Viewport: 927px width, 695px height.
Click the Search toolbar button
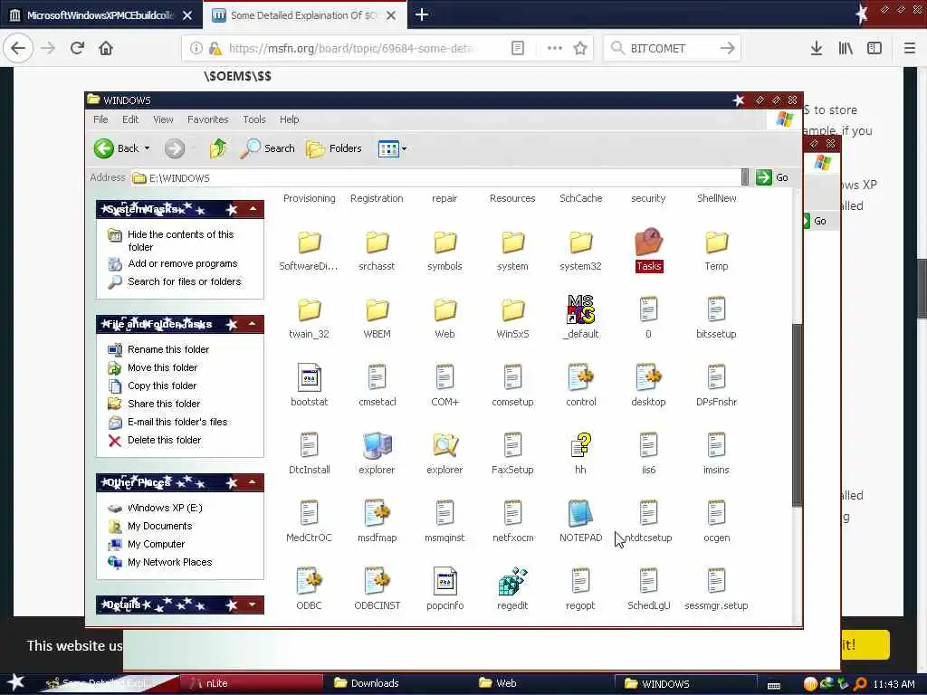pyautogui.click(x=267, y=148)
